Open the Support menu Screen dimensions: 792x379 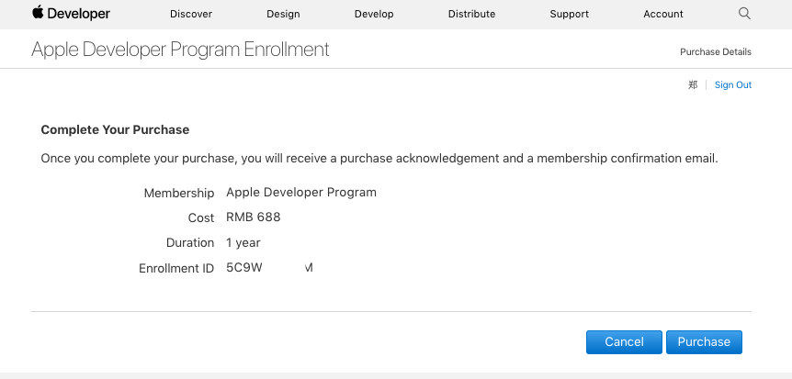coord(570,14)
